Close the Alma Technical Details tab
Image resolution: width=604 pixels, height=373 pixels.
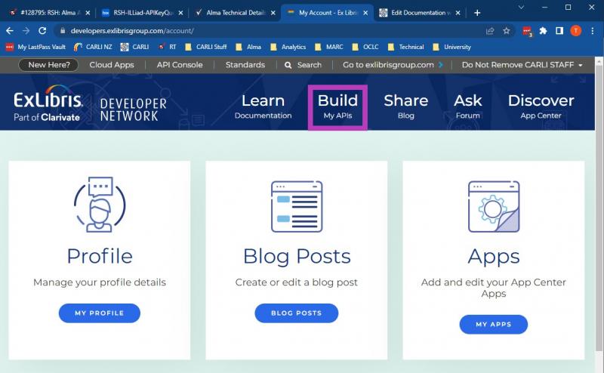click(x=273, y=13)
